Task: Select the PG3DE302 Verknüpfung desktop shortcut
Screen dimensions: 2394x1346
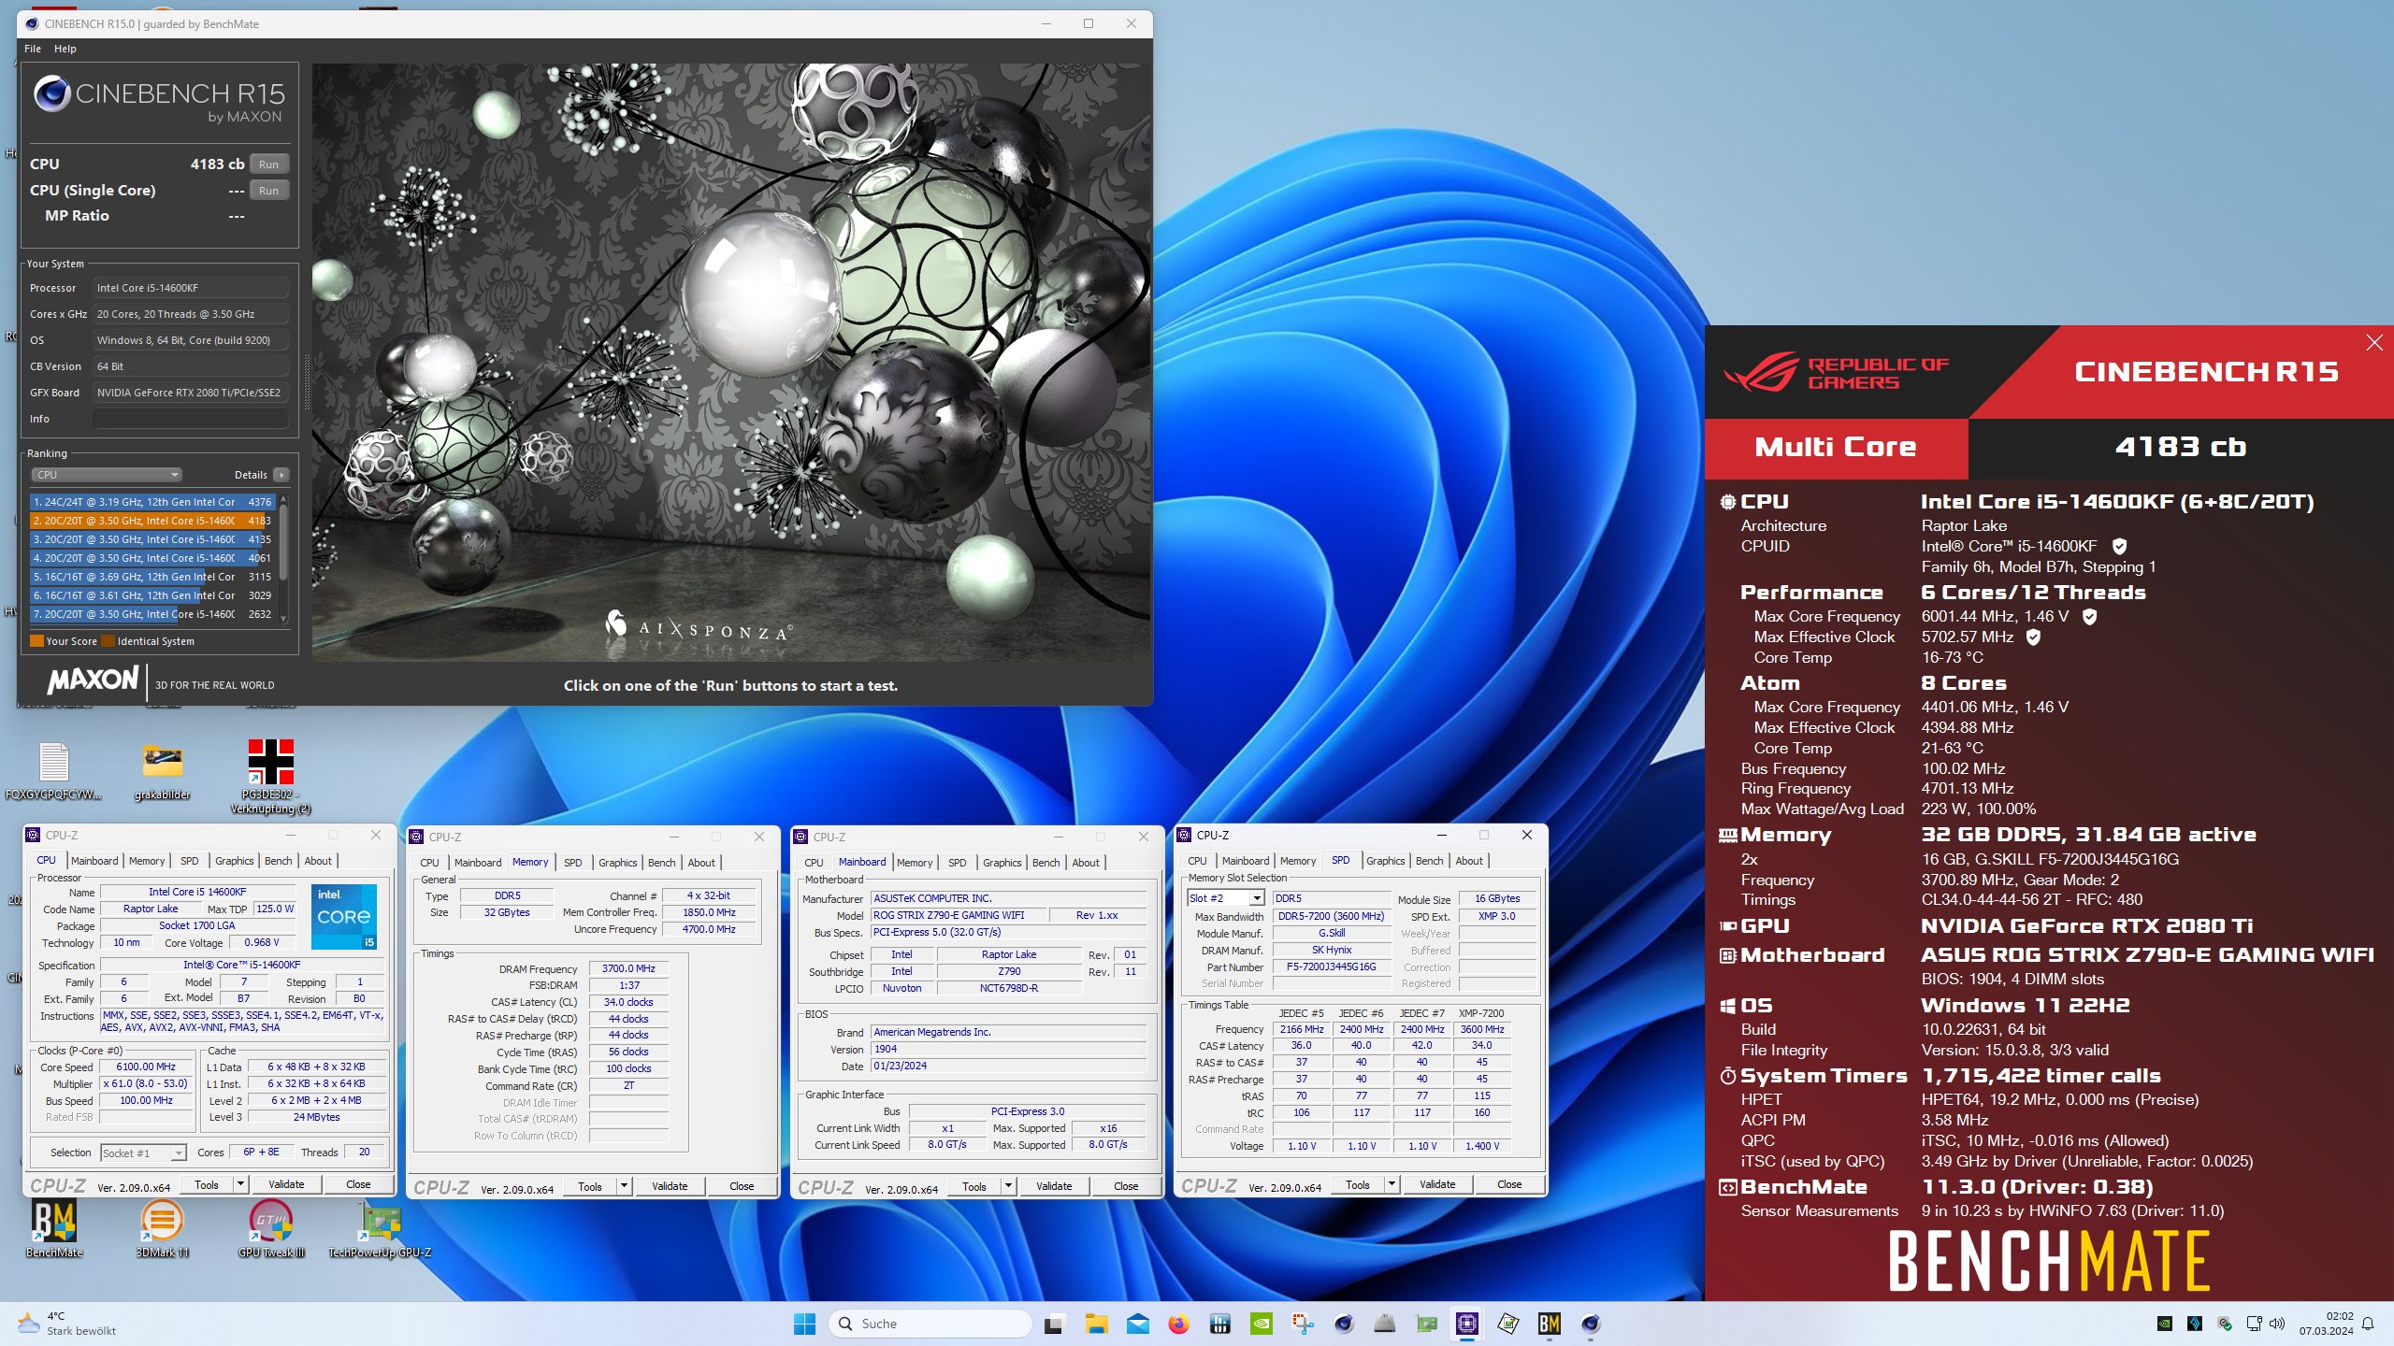Action: 271,777
